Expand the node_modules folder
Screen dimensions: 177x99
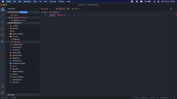coord(8,34)
